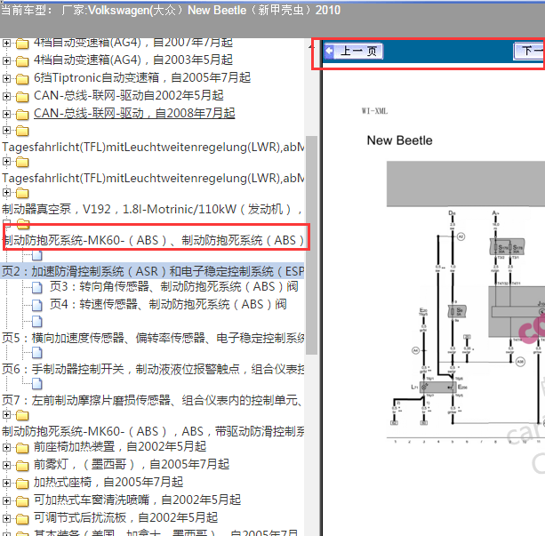Click the WI-XML label above diagram
The image size is (545, 536).
374,111
